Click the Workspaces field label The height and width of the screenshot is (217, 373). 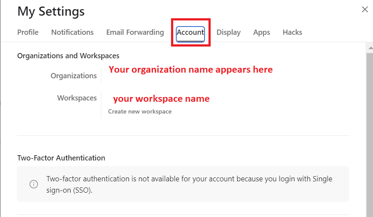point(77,98)
